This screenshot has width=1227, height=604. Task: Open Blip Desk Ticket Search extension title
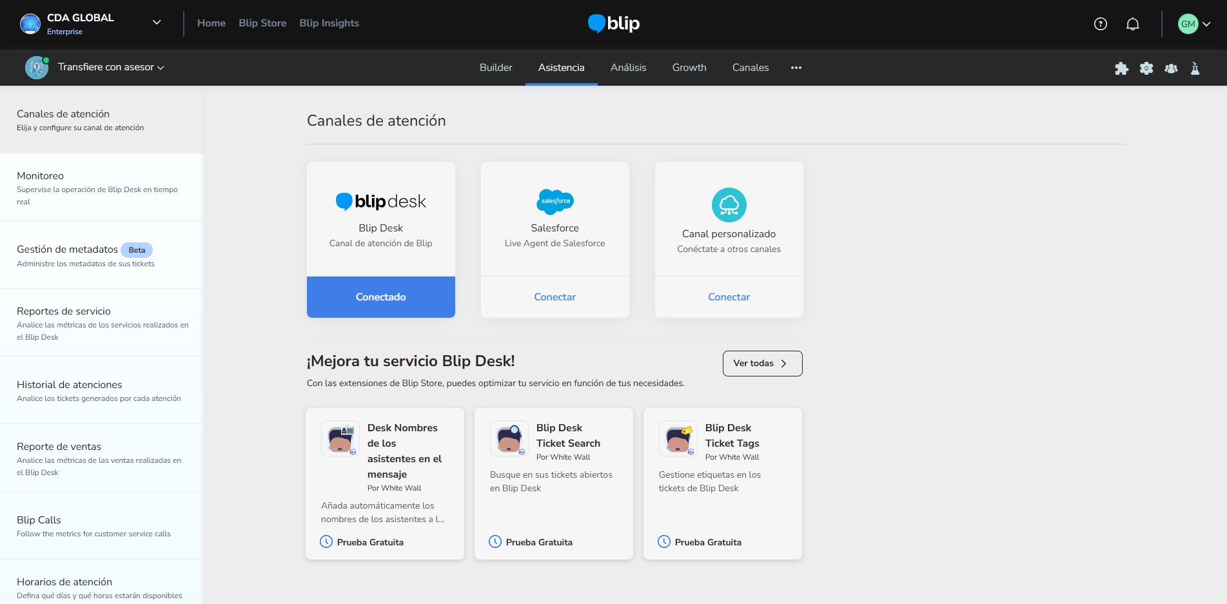(568, 436)
